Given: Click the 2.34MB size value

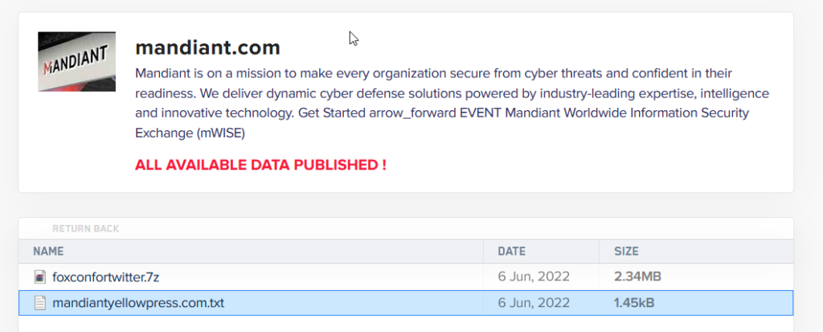Looking at the screenshot, I should [x=637, y=277].
